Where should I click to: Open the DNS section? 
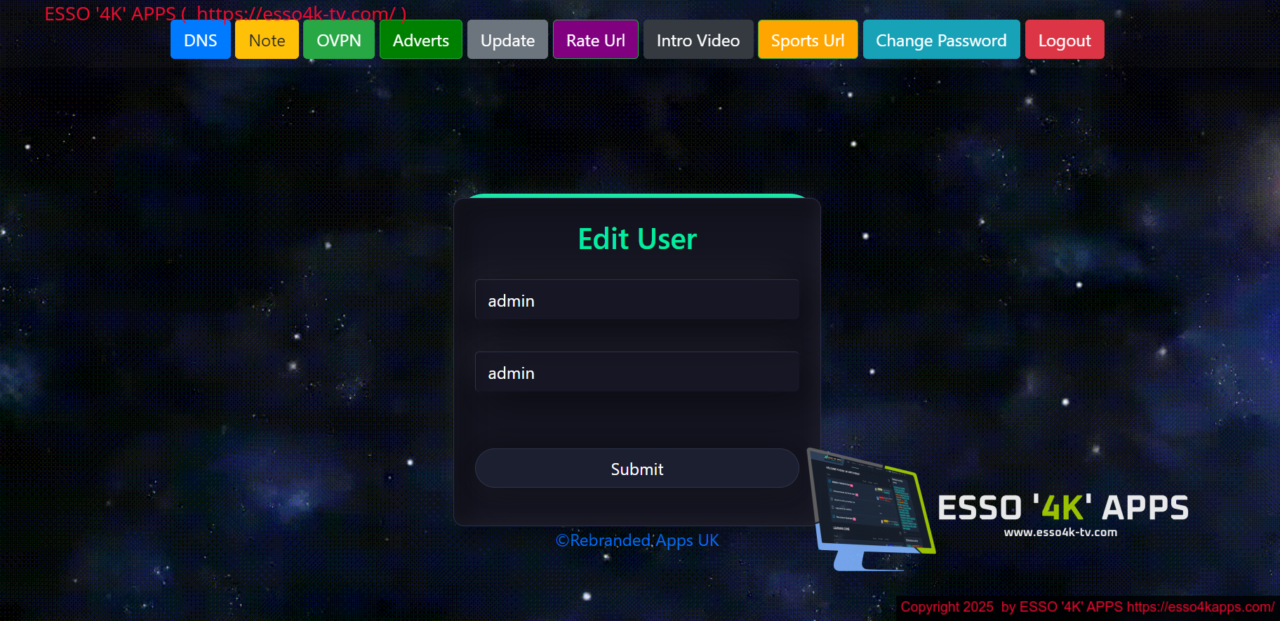[200, 40]
